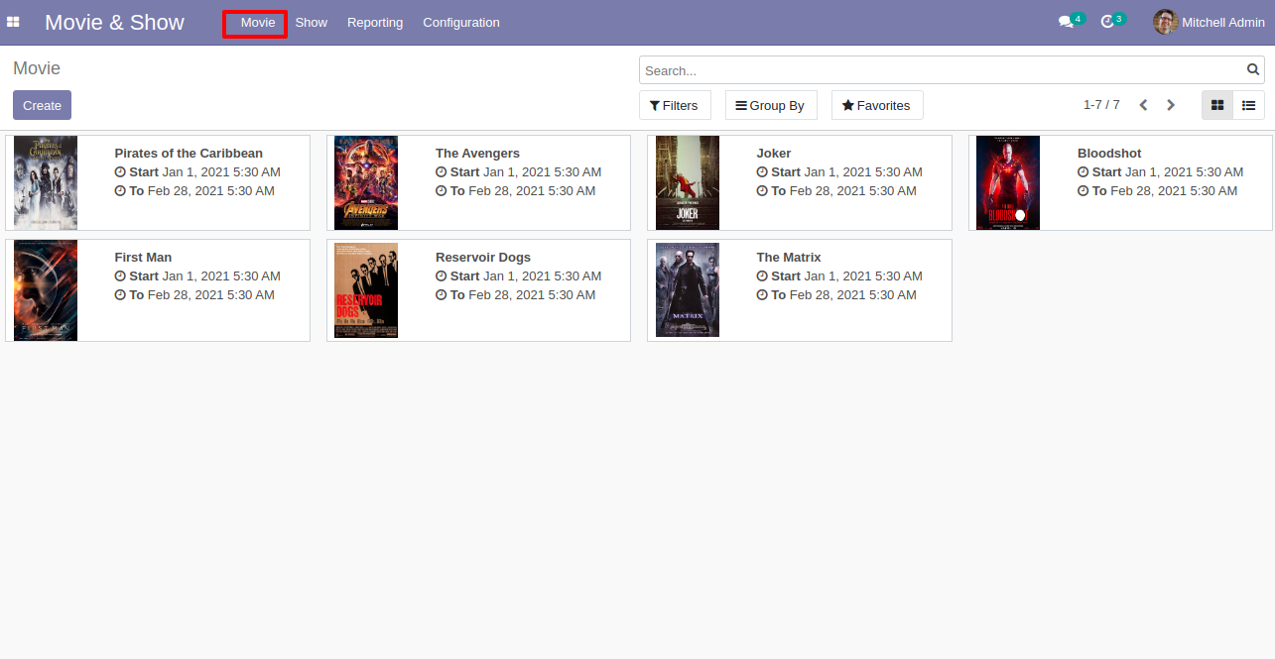Open the Group By dropdown

coord(771,105)
